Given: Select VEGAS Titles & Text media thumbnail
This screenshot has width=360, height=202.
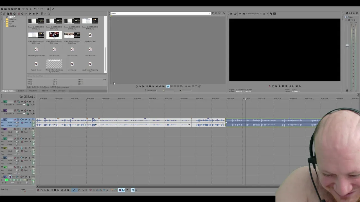Looking at the screenshot, I should 54,64.
